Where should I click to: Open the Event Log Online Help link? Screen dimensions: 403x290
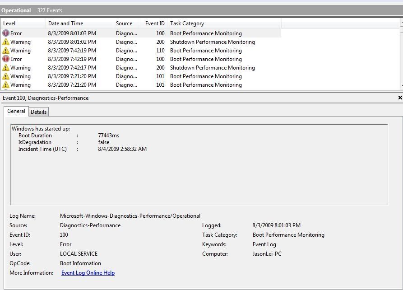pos(88,273)
